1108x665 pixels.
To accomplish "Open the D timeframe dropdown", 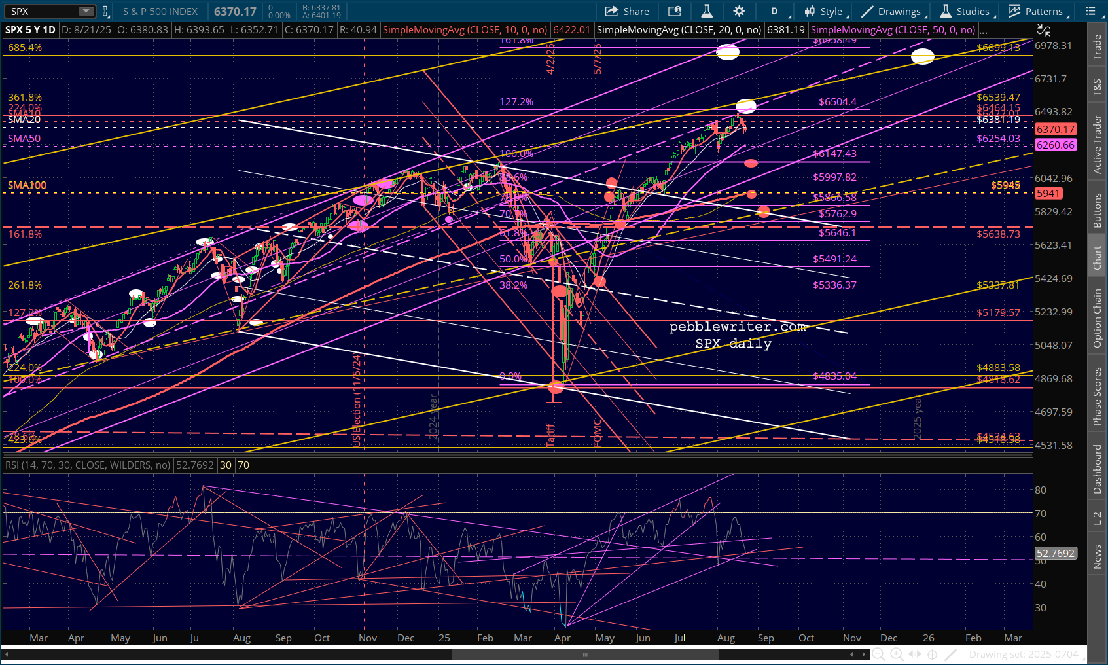I will click(x=775, y=11).
